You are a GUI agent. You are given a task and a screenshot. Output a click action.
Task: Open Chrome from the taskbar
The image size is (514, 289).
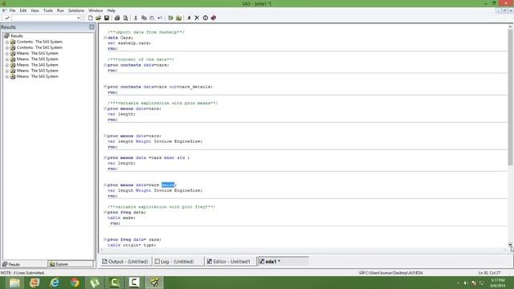click(x=75, y=283)
